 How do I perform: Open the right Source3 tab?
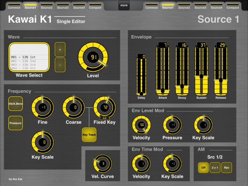tap(200, 6)
